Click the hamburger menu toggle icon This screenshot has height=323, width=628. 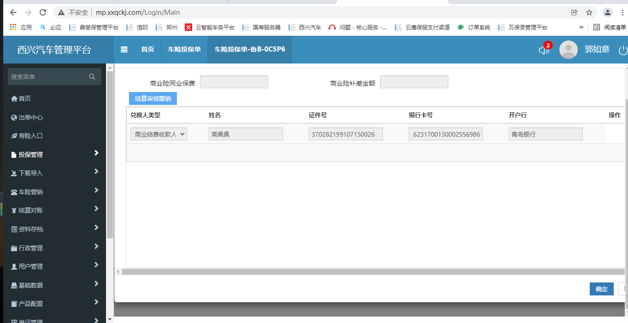click(x=124, y=50)
